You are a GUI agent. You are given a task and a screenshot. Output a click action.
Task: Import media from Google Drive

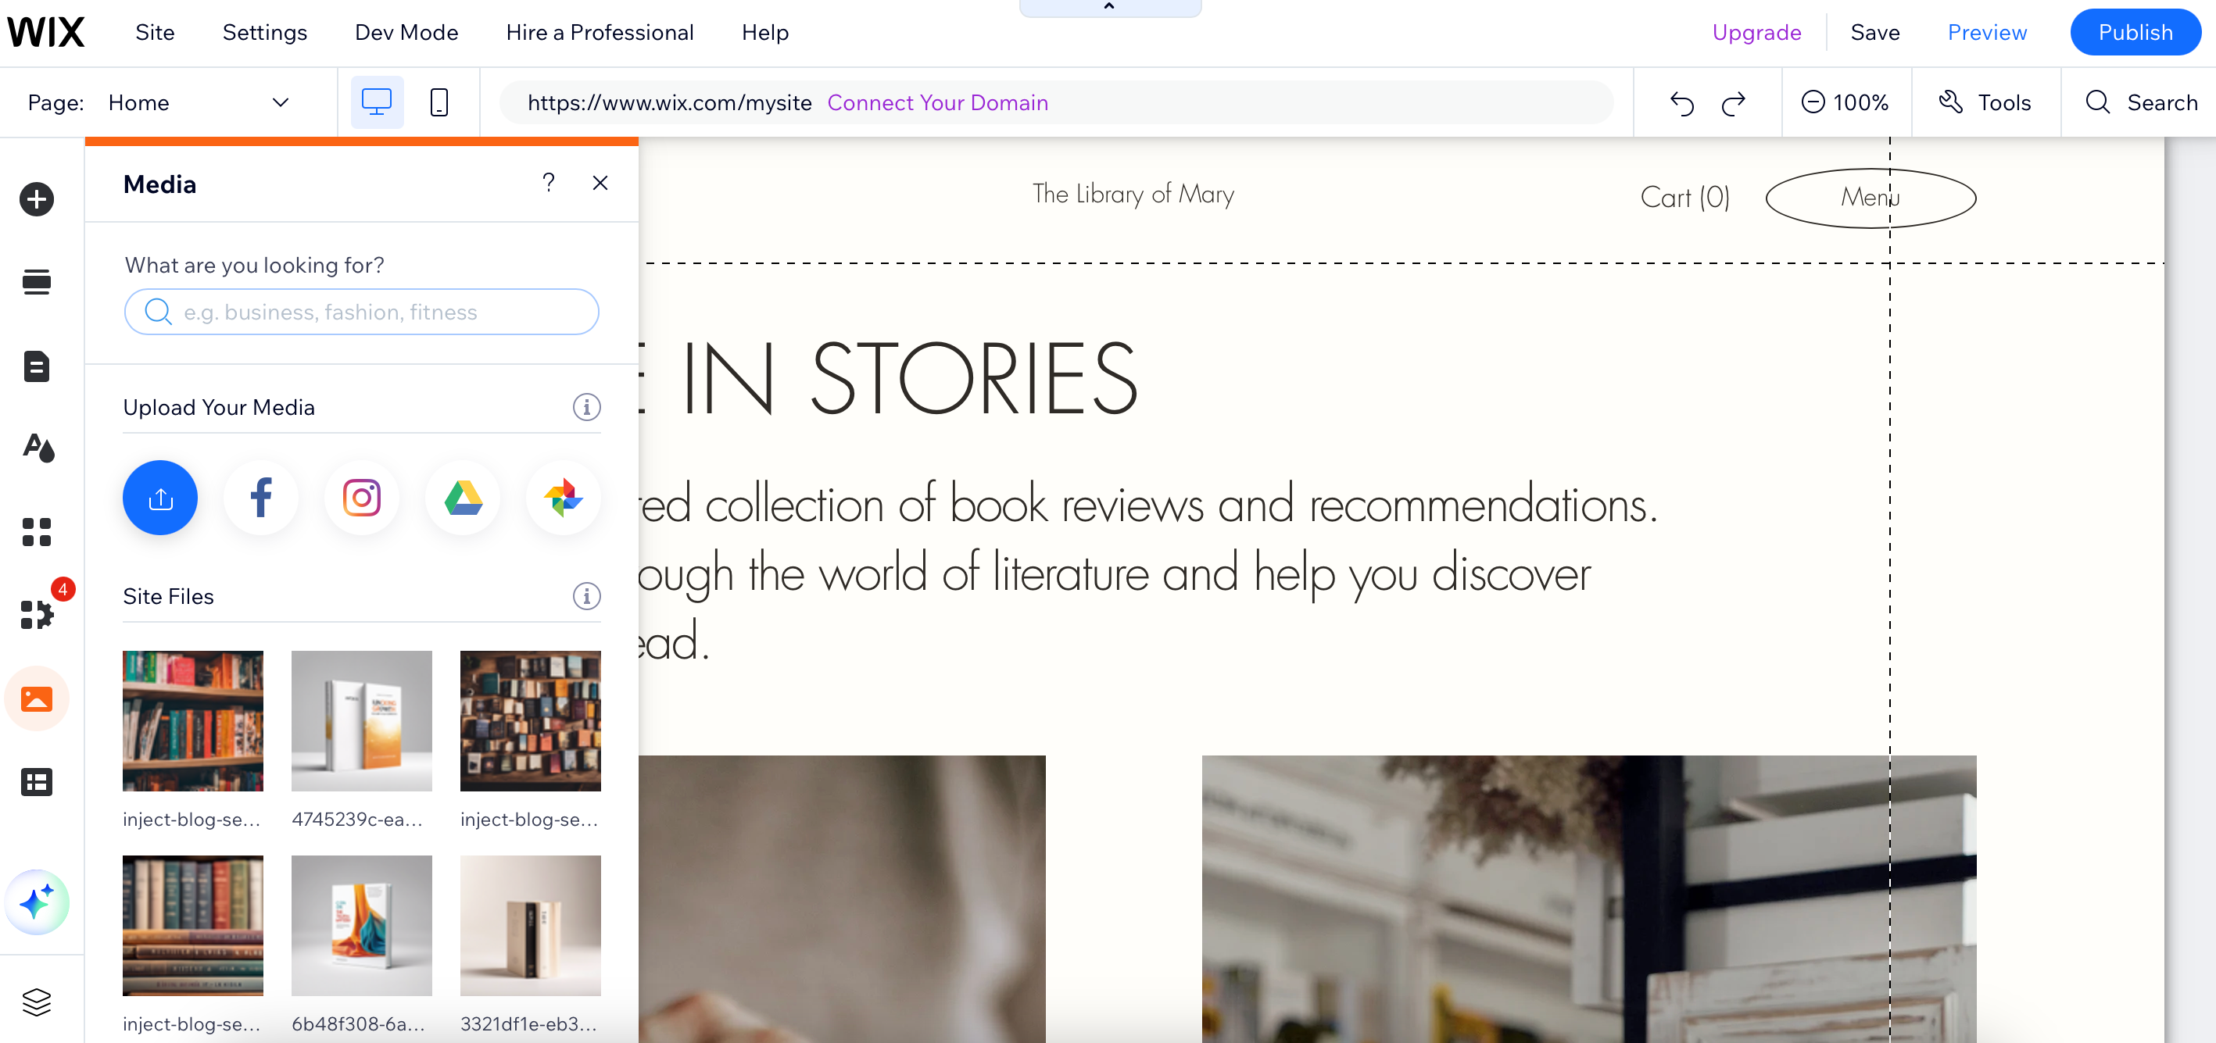pyautogui.click(x=463, y=498)
